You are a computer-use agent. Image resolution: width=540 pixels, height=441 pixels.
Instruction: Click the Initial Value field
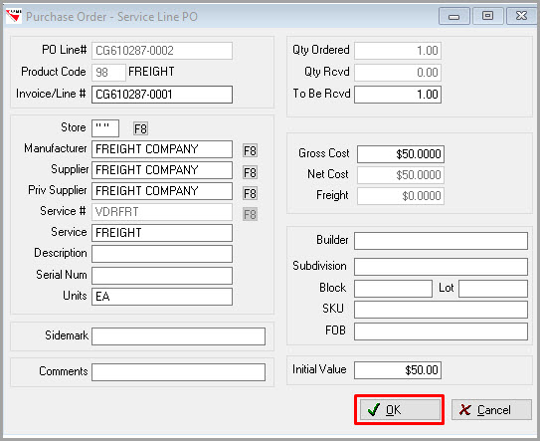point(398,370)
